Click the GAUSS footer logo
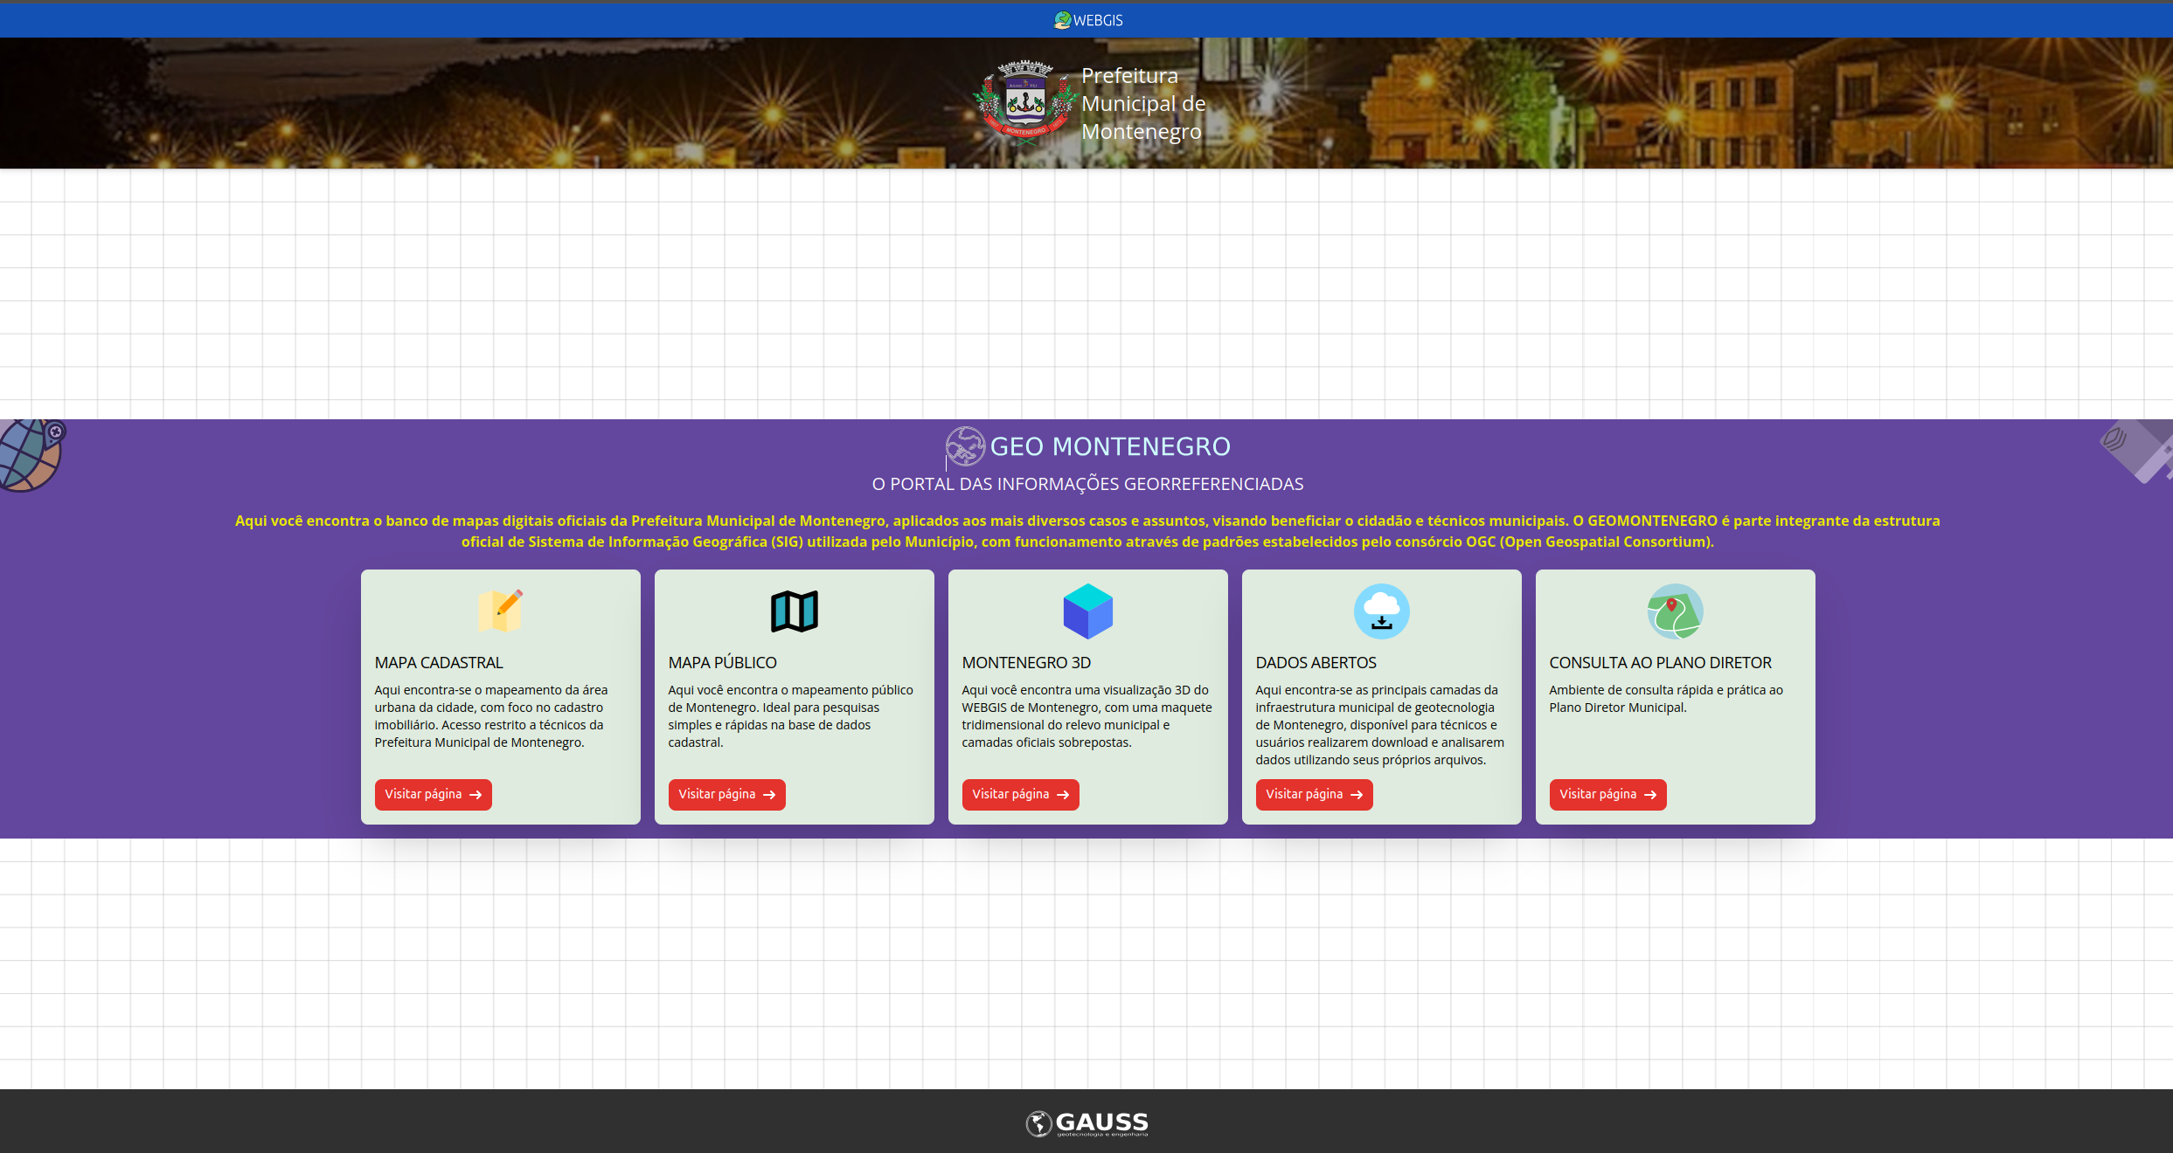This screenshot has height=1153, width=2173. pos(1086,1123)
